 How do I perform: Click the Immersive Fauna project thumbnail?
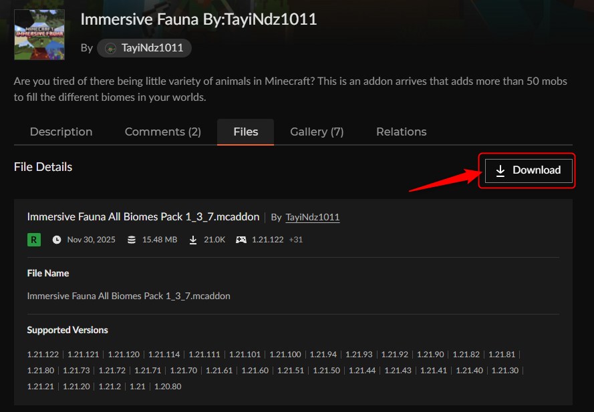pyautogui.click(x=39, y=35)
